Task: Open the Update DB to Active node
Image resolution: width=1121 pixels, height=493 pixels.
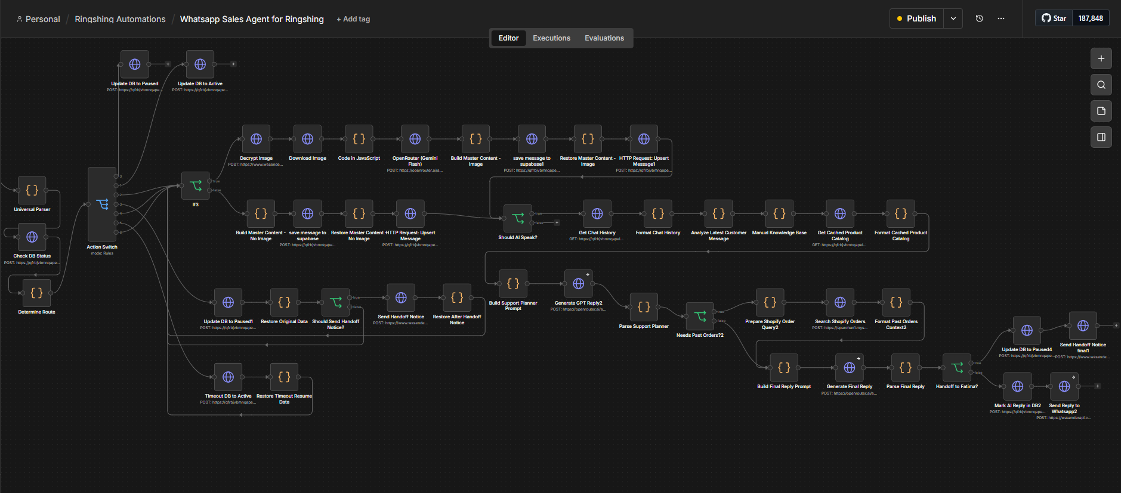Action: pos(200,64)
